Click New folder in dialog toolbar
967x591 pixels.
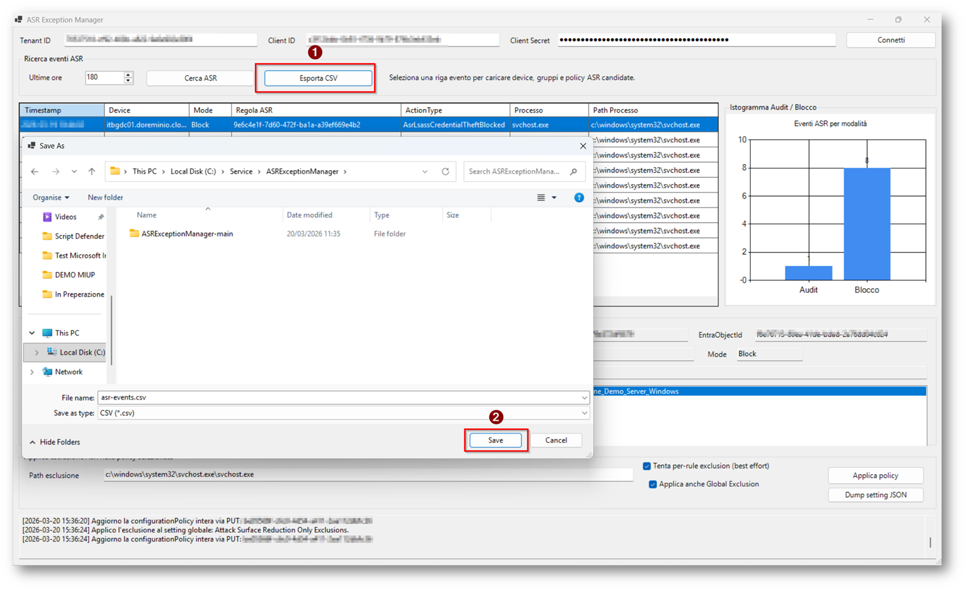coord(105,197)
